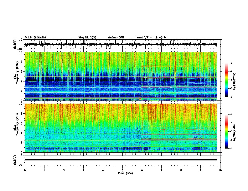Click the ch.2 "Frequency (kHz)" axis label

click(17, 124)
